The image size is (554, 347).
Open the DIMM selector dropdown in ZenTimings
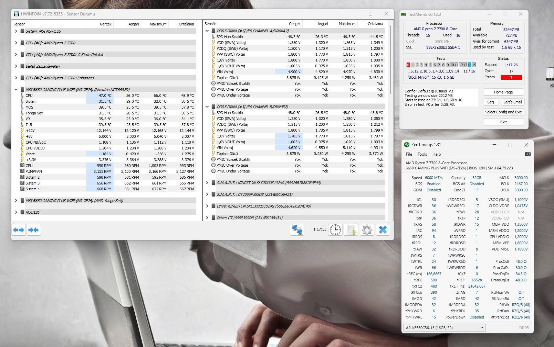pos(444,327)
